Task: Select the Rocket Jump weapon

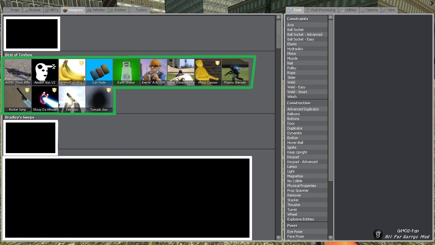Action: 18,99
